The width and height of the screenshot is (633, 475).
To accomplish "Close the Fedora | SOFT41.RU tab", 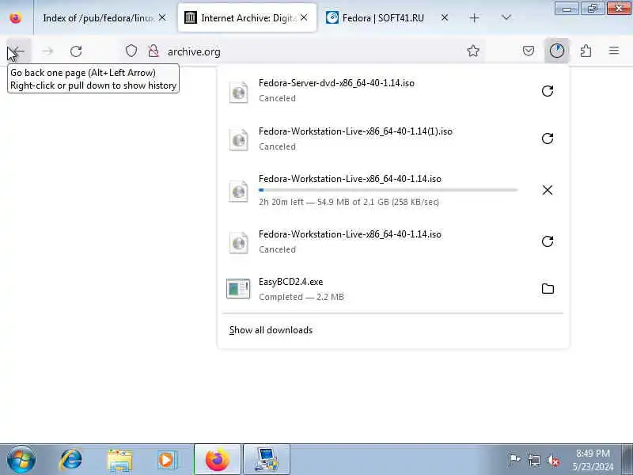I will coord(445,17).
